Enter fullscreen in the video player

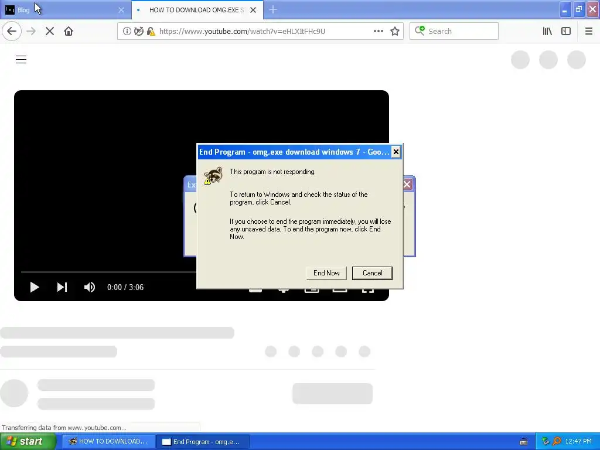click(x=368, y=291)
